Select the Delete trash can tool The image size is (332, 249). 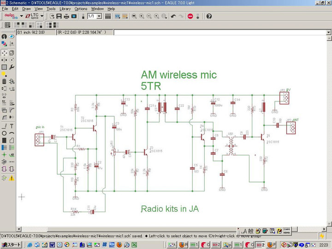[4, 81]
